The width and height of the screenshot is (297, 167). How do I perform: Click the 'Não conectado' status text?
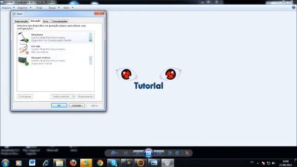pos(39,52)
